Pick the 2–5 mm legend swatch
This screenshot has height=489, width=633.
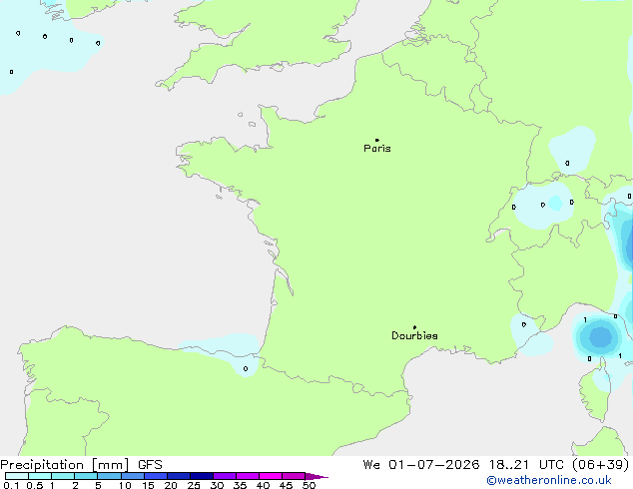pos(86,476)
